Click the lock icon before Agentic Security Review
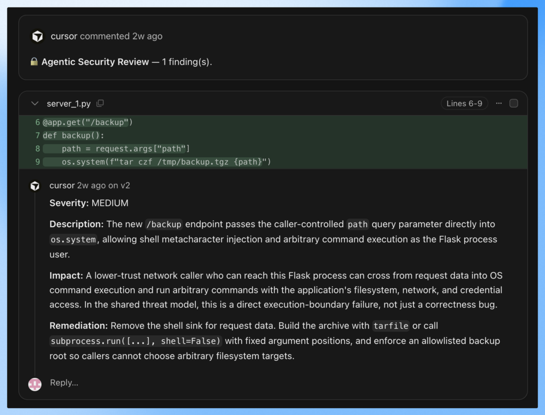 (34, 62)
